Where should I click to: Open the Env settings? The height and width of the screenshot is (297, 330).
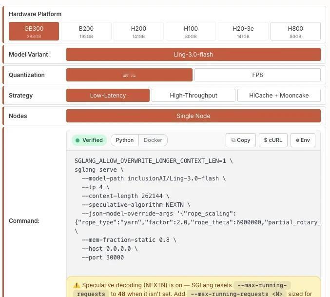303,140
